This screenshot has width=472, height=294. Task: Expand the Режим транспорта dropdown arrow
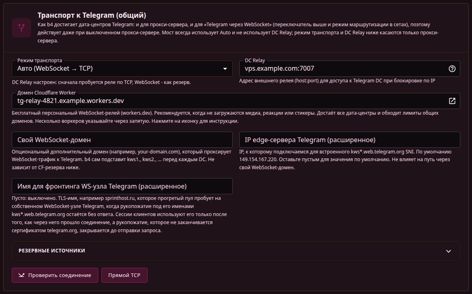click(x=225, y=69)
